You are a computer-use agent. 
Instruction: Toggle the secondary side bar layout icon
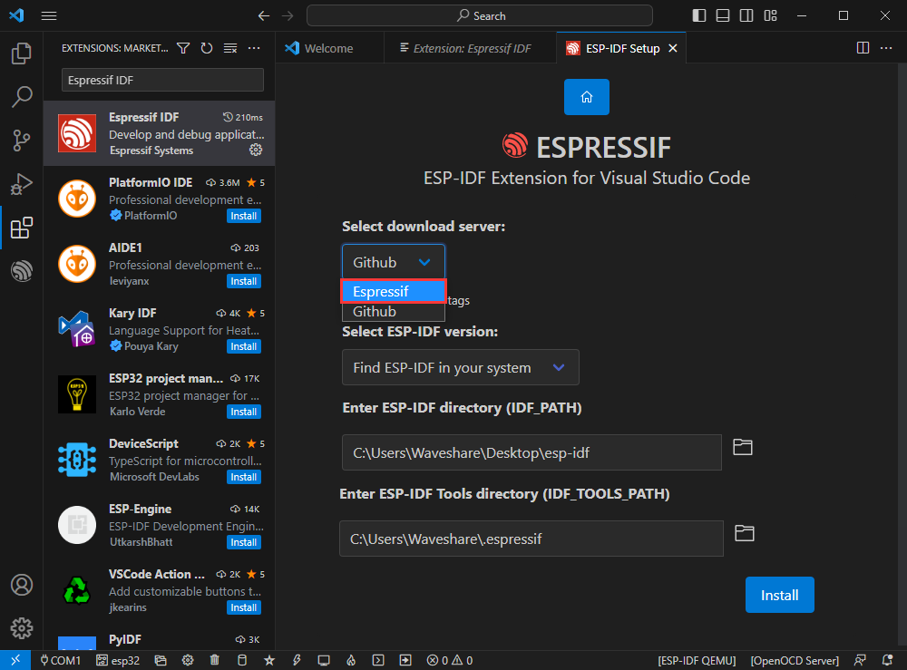[x=746, y=15]
